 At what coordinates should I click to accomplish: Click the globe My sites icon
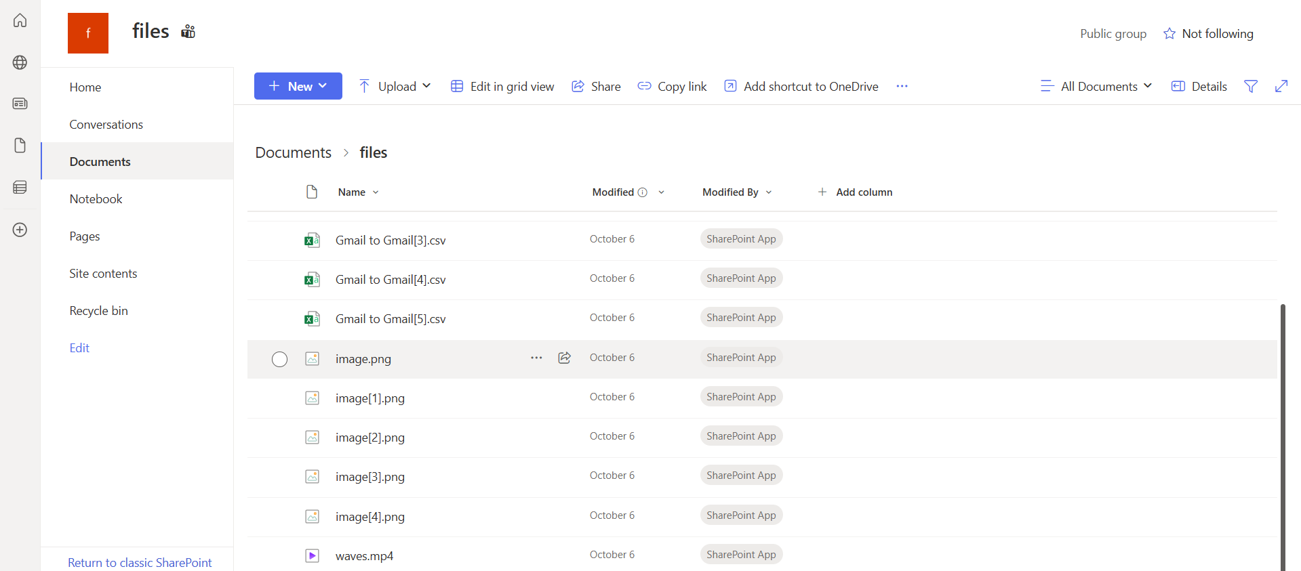click(x=20, y=62)
